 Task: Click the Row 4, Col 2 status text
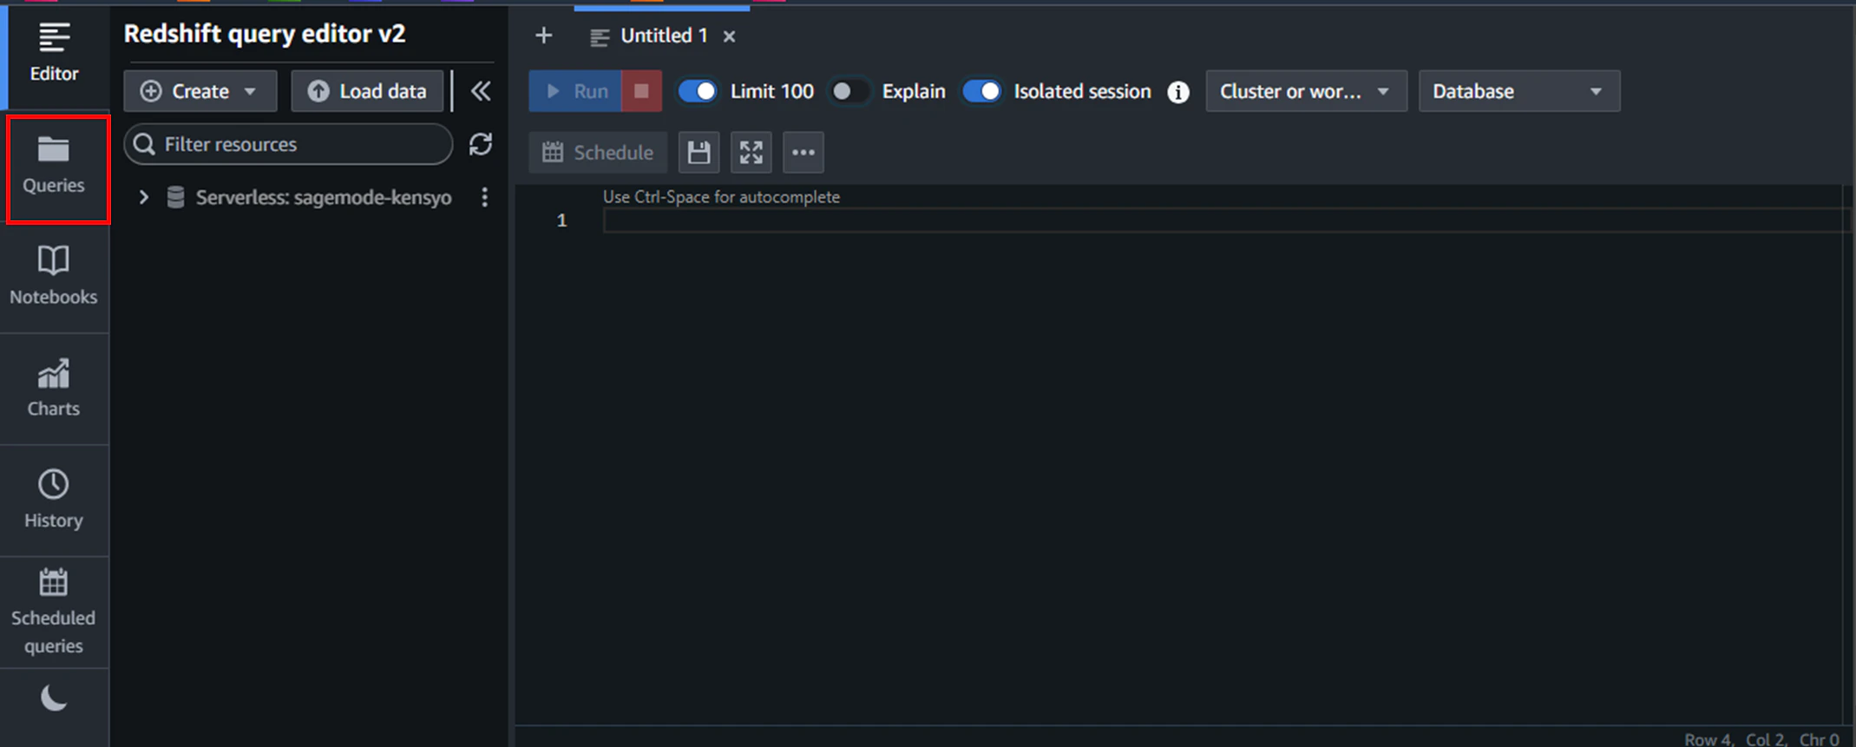1735,739
